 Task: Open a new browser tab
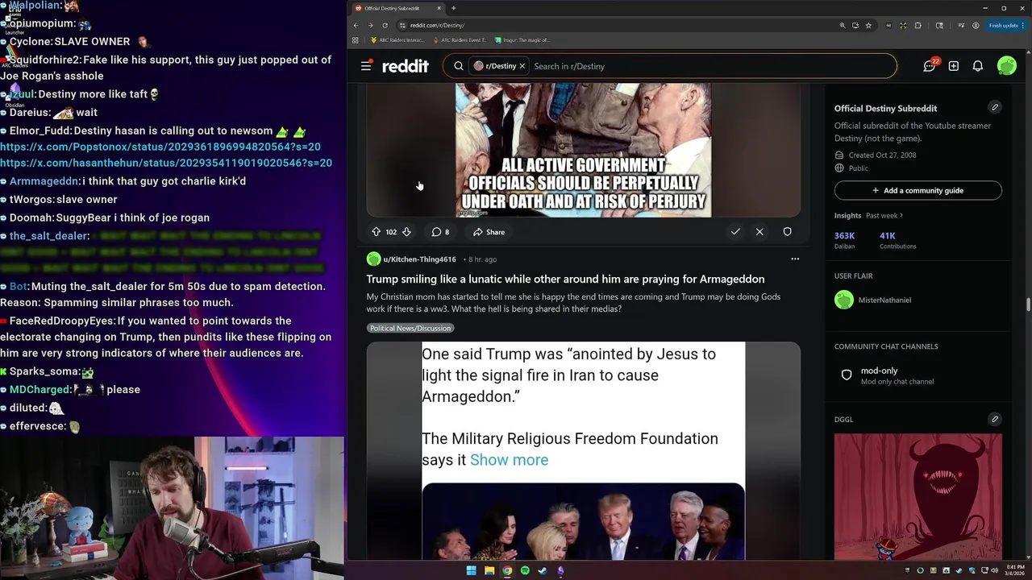(x=453, y=8)
